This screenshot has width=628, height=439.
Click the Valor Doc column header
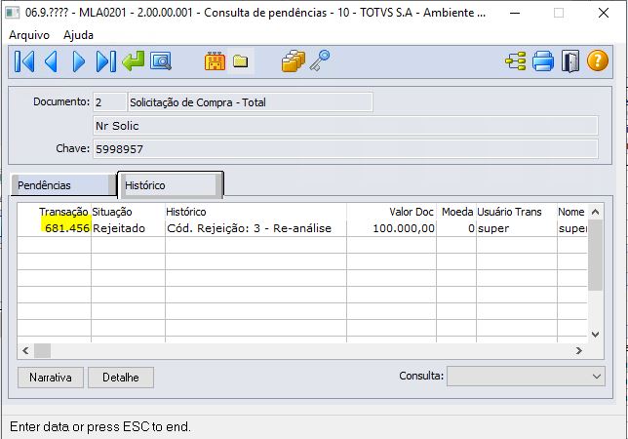tap(391, 212)
